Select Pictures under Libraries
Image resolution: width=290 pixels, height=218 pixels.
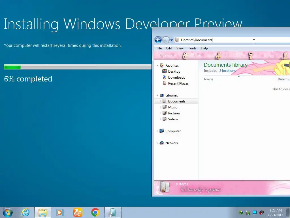[x=174, y=113]
